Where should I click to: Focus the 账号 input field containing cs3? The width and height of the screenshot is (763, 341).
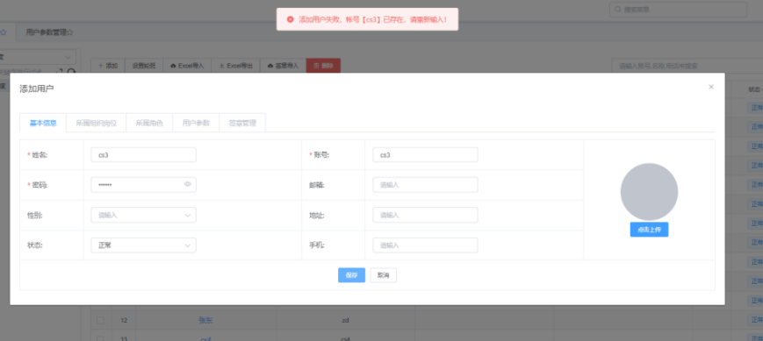coord(425,155)
